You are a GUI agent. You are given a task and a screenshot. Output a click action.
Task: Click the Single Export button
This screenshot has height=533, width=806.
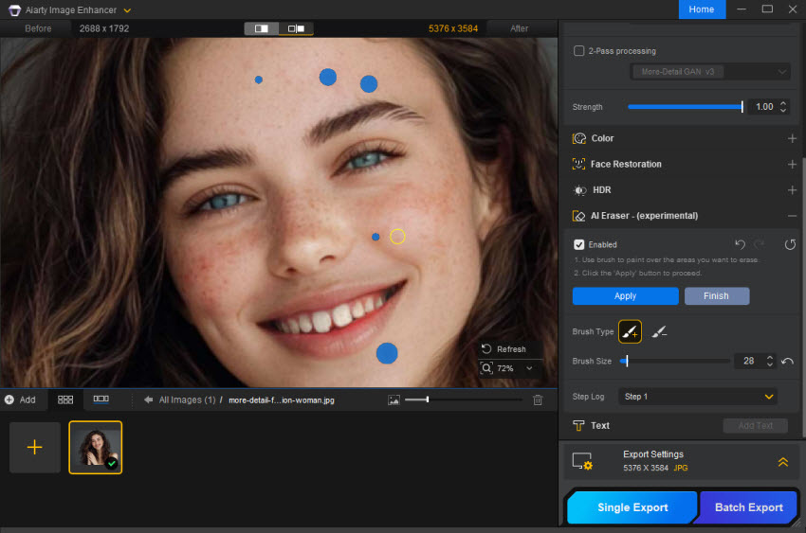coord(632,507)
